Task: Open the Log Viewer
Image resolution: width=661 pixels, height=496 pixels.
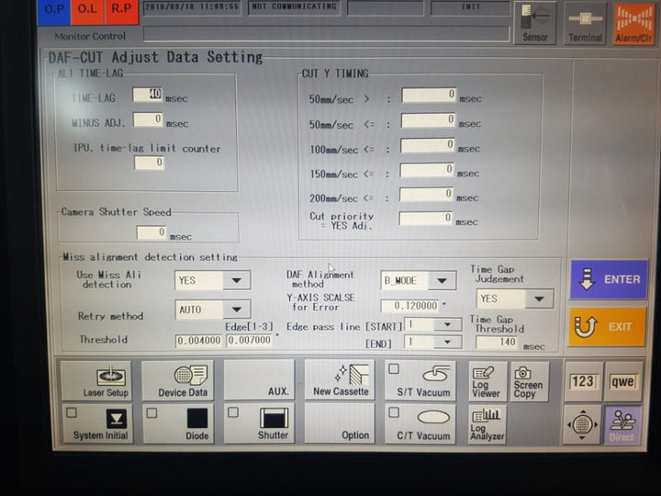Action: click(x=487, y=380)
